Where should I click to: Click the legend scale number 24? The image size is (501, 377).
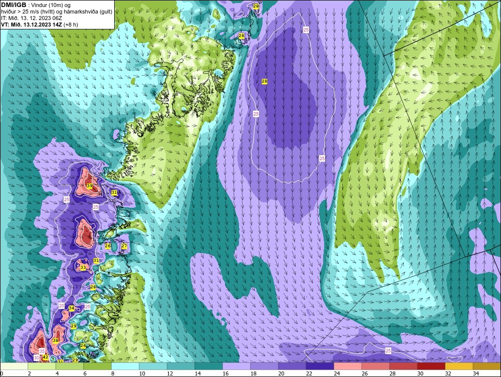(x=337, y=373)
